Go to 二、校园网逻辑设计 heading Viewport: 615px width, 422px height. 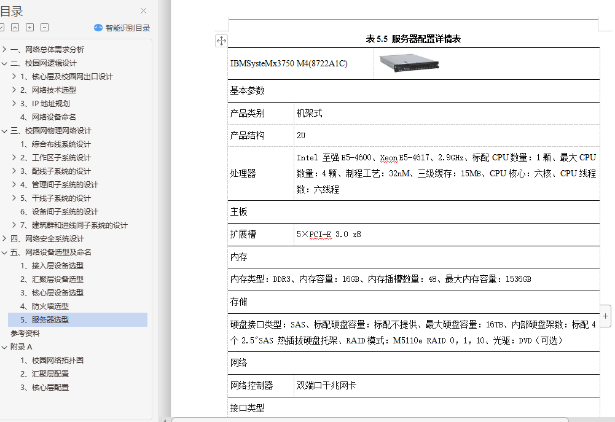pyautogui.click(x=44, y=63)
